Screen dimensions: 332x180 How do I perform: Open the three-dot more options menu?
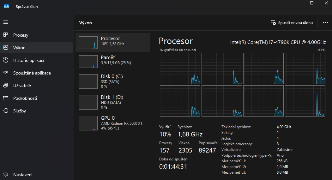coord(325,23)
